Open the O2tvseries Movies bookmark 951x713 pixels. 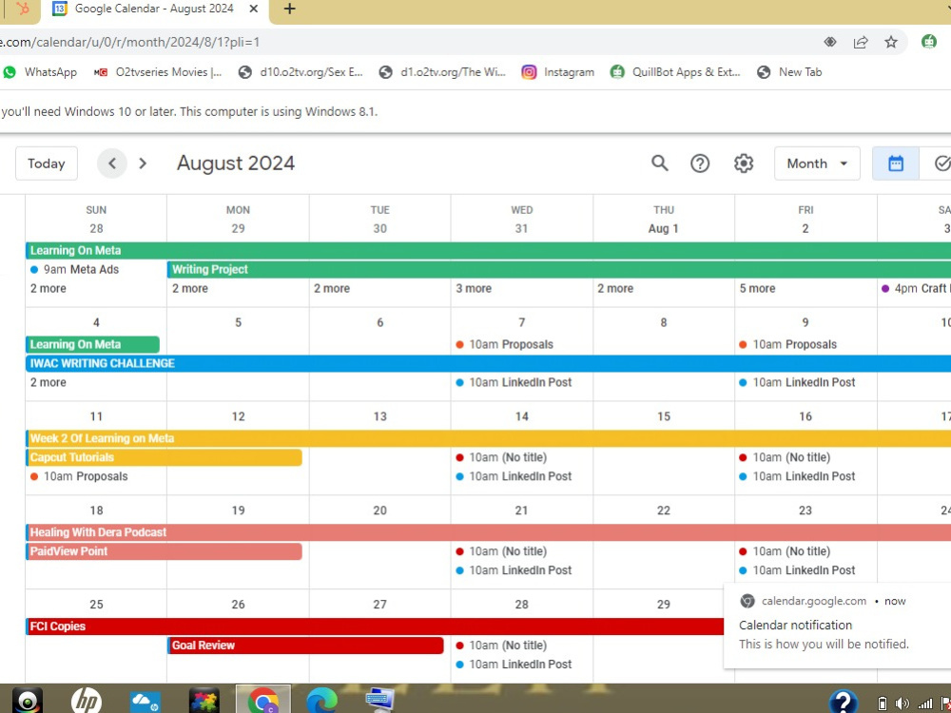pos(158,72)
